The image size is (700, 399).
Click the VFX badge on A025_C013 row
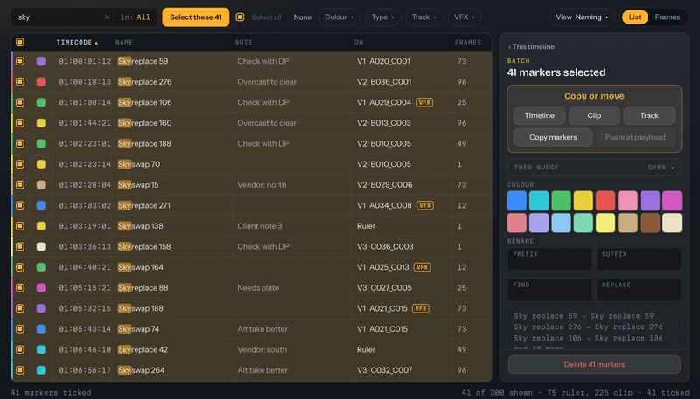coord(422,267)
